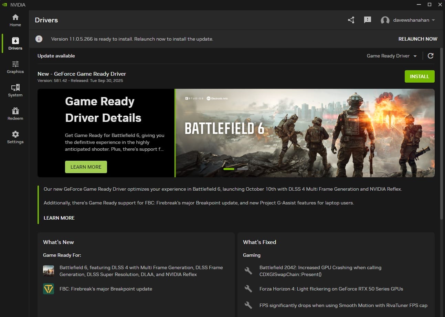Image resolution: width=445 pixels, height=317 pixels.
Task: Open the Game Ready Driver dropdown
Action: pyautogui.click(x=392, y=55)
